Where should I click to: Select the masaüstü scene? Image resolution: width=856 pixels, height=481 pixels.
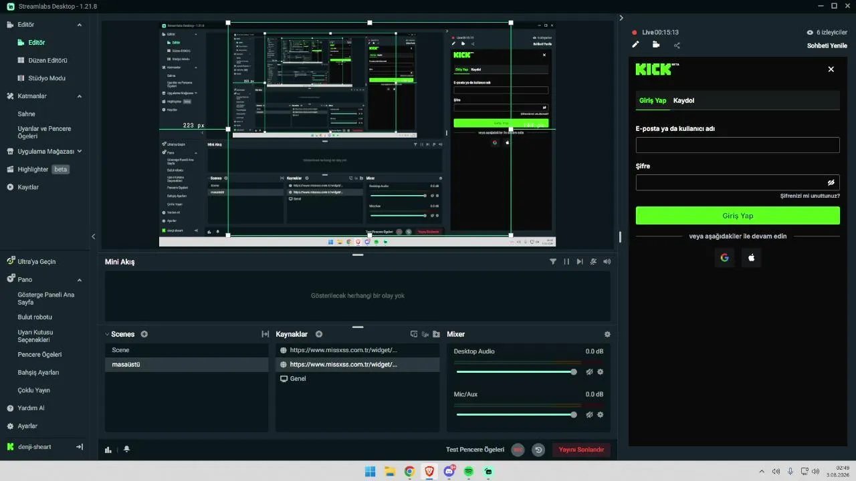(x=187, y=365)
